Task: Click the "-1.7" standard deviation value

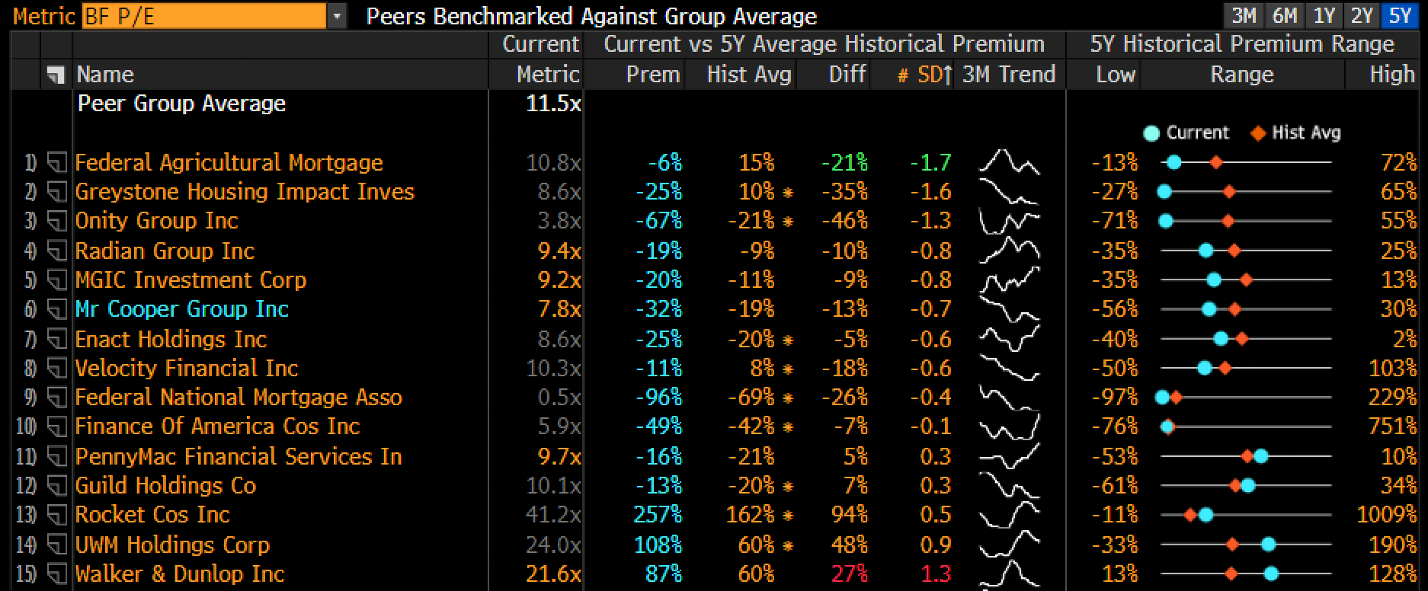Action: (x=930, y=163)
